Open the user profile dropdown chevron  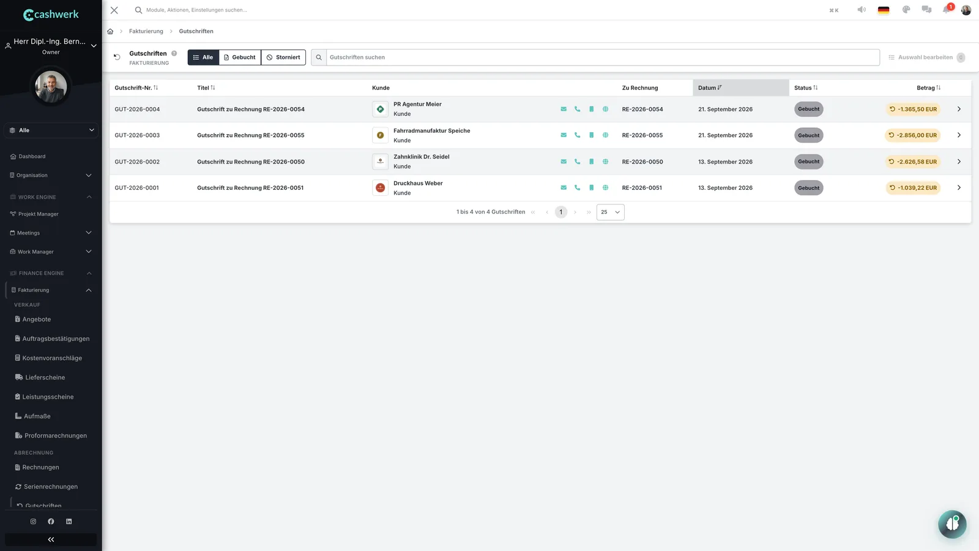(94, 45)
